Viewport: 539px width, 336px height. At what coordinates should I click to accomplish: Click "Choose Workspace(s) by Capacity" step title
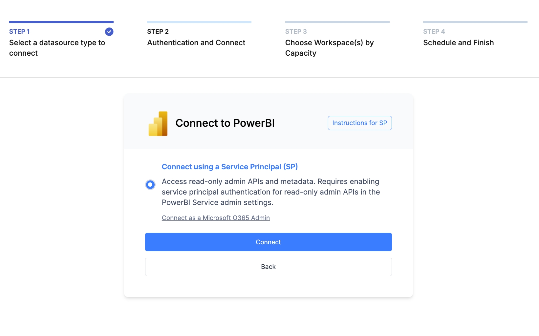329,48
